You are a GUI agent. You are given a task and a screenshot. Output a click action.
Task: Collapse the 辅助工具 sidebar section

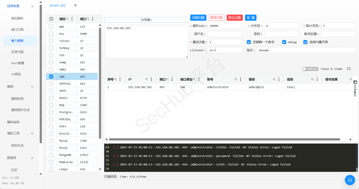[32, 133]
